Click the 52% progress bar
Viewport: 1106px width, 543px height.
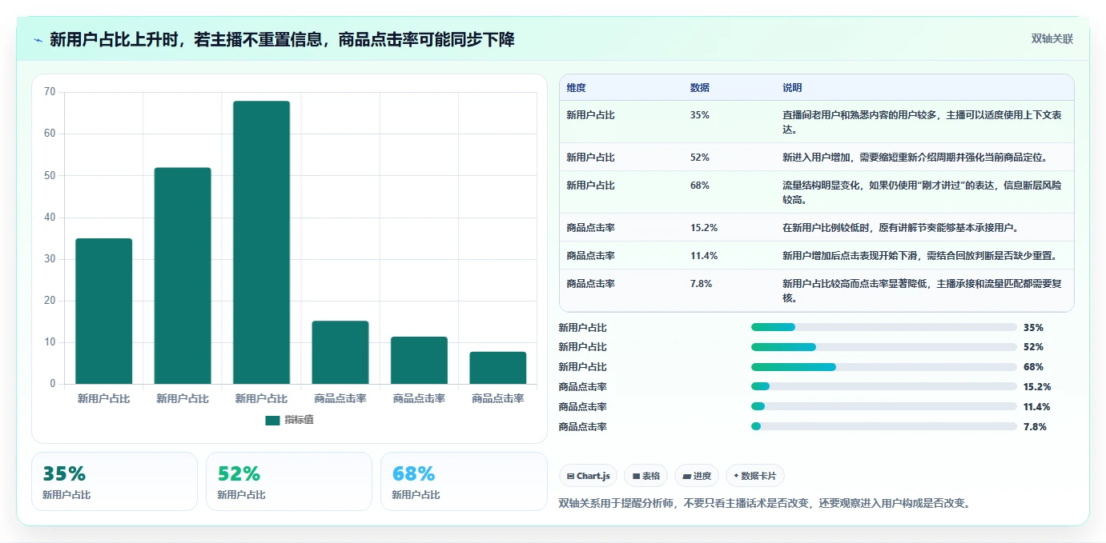click(884, 347)
